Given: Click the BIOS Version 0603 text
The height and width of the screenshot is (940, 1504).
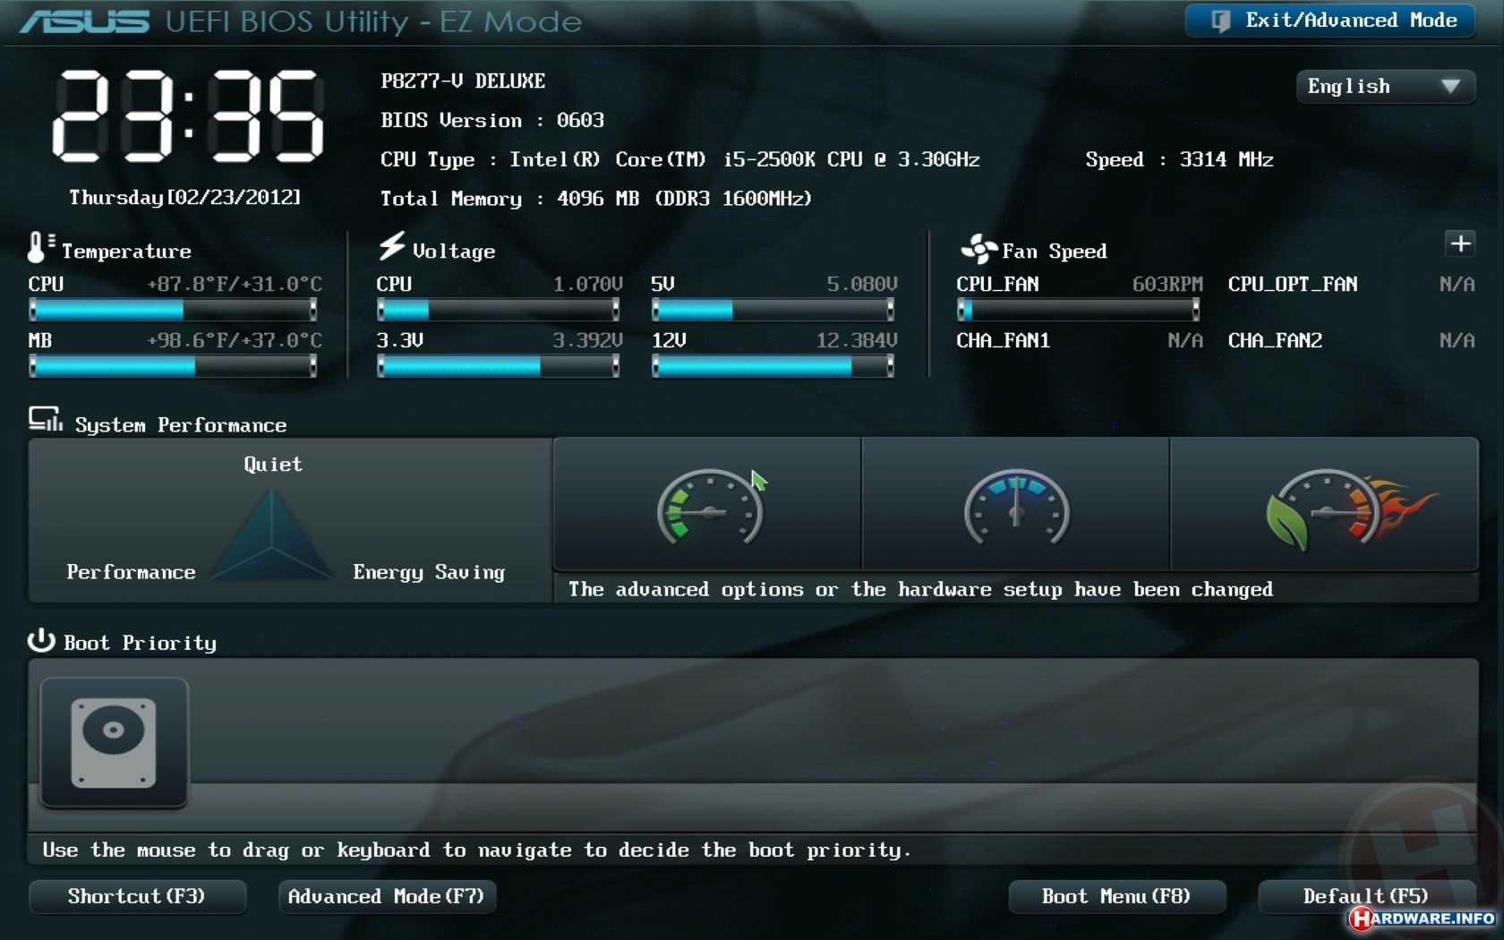Looking at the screenshot, I should coord(492,120).
